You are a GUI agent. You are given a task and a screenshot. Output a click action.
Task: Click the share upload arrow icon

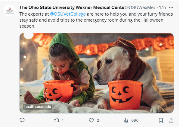[x=171, y=120]
